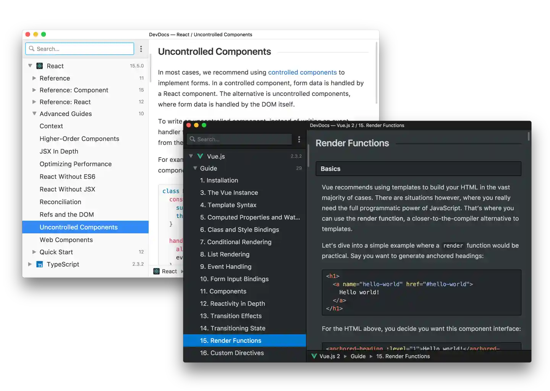The height and width of the screenshot is (391, 550).
Task: Open the controlled components link
Action: click(x=302, y=72)
